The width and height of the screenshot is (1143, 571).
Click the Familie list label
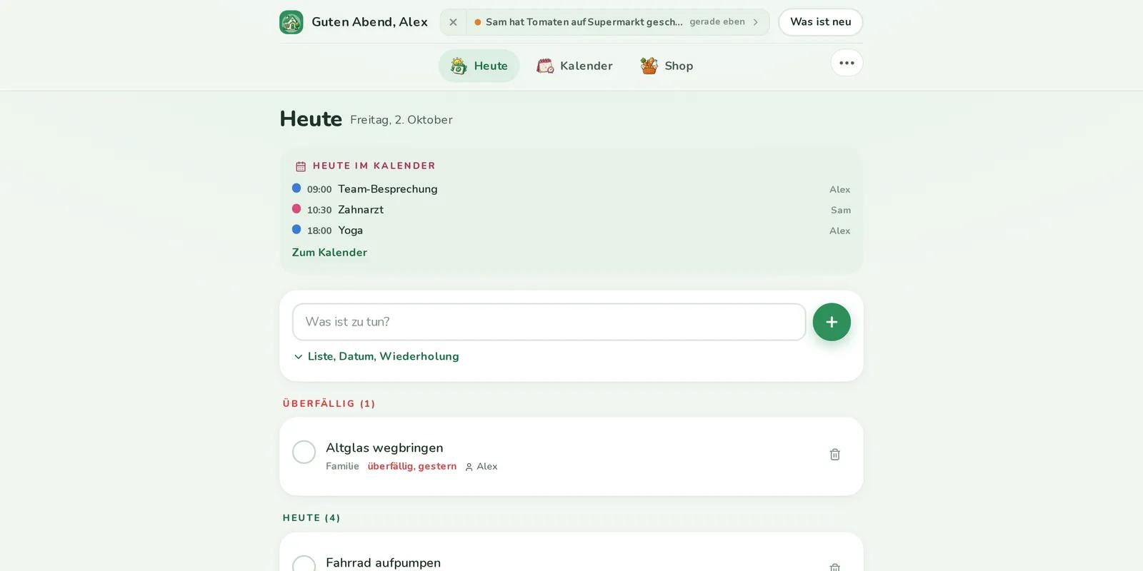(x=342, y=466)
